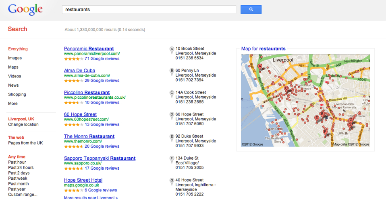Screen dimensions: 386x199
Task: Click marker A pin beside 10 Brook Street
Action: click(x=172, y=51)
